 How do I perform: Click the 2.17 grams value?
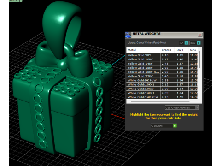(x=165, y=59)
